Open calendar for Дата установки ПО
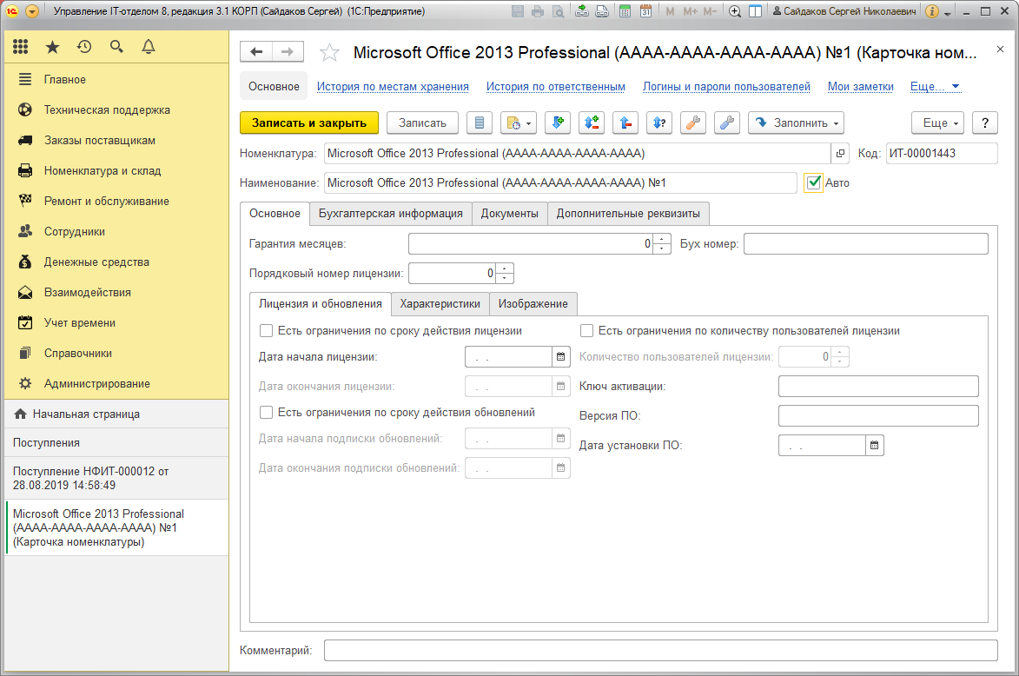The width and height of the screenshot is (1019, 676). click(x=875, y=445)
